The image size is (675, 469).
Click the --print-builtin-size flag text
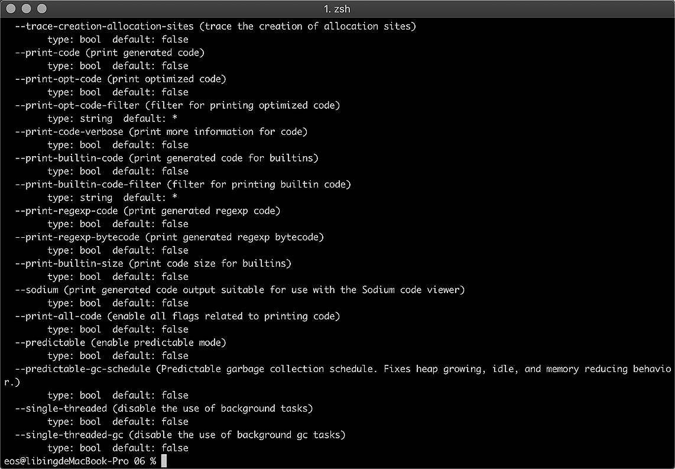[x=69, y=263]
